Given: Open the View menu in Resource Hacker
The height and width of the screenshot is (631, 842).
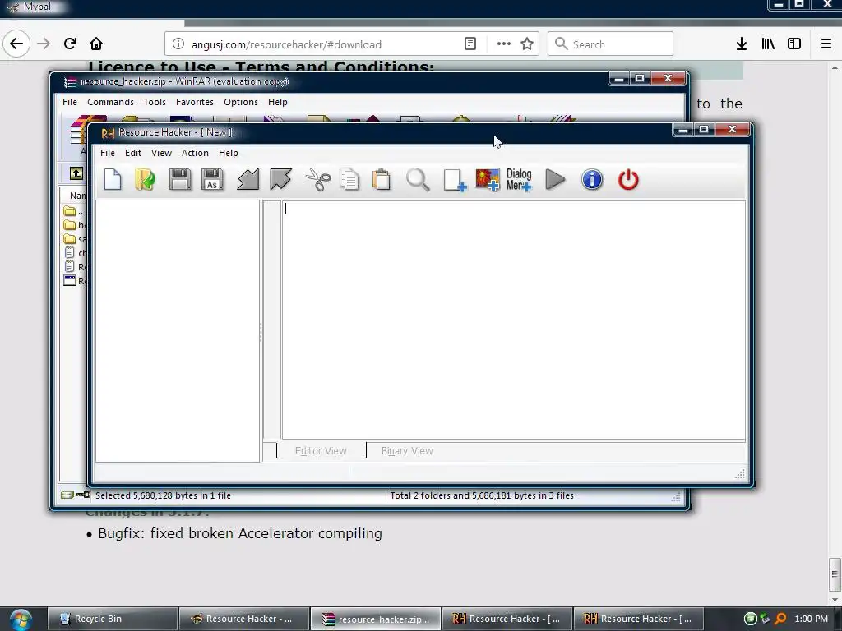Looking at the screenshot, I should (161, 153).
